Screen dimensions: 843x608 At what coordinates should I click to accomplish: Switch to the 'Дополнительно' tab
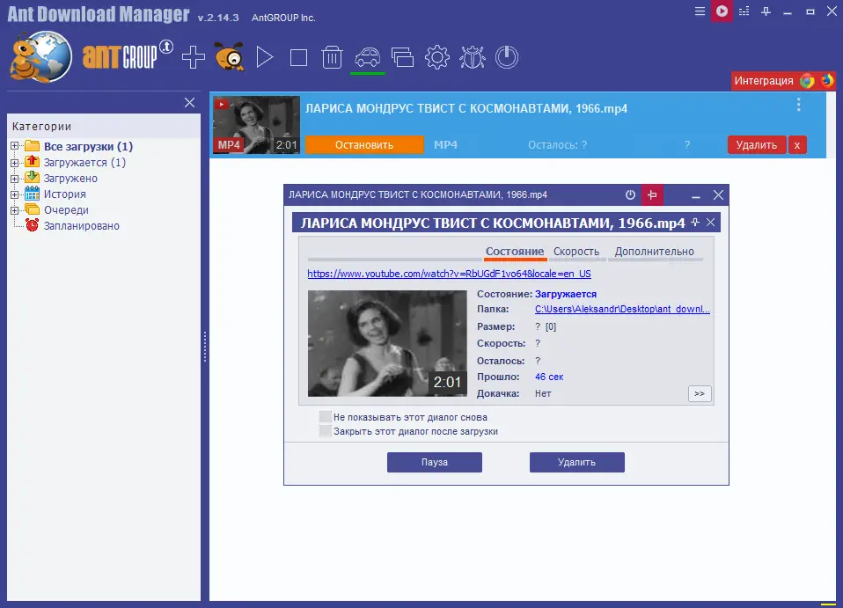pyautogui.click(x=655, y=251)
